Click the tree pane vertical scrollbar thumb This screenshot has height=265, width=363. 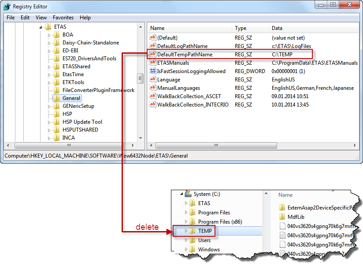141,79
